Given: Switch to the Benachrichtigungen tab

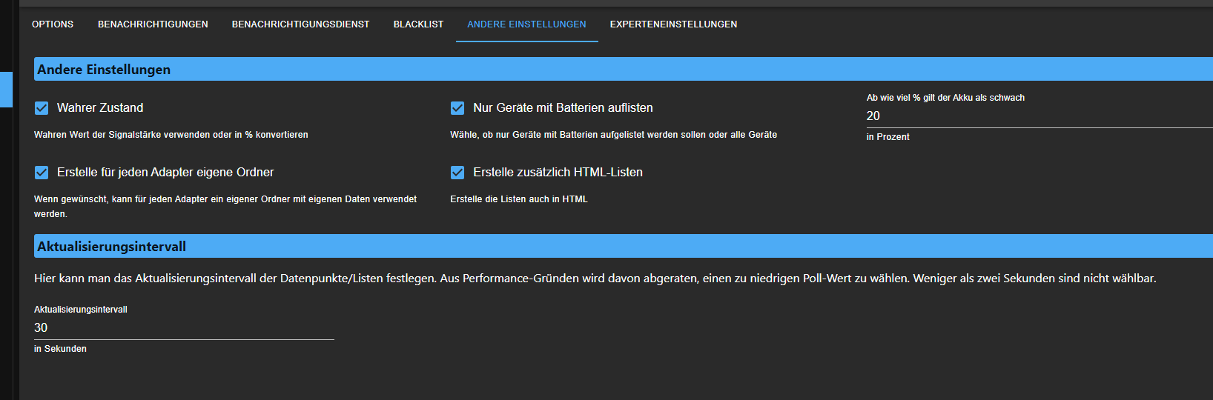Looking at the screenshot, I should [153, 24].
